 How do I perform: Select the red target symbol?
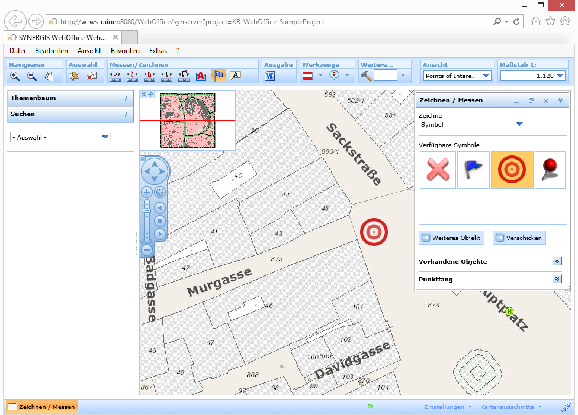click(511, 170)
